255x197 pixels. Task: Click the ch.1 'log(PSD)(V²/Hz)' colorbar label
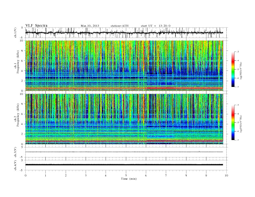coord(241,70)
